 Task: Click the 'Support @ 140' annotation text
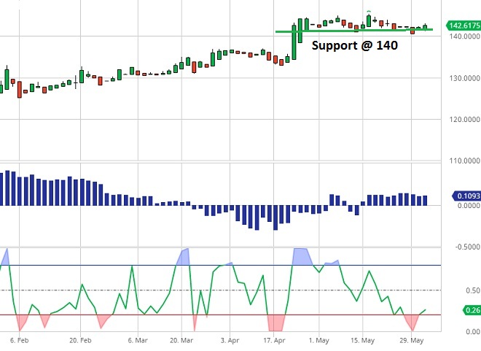355,45
